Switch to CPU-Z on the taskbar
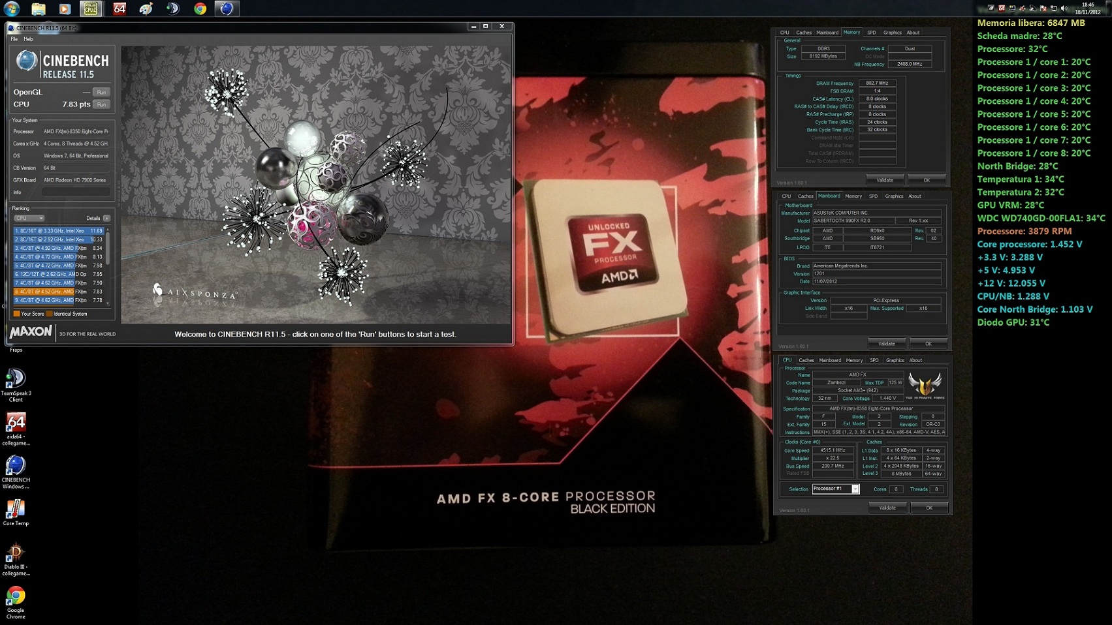The height and width of the screenshot is (625, 1112). [91, 8]
